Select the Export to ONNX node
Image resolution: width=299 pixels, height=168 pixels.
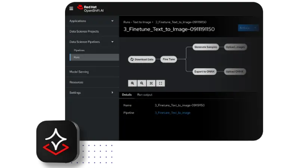pos(205,71)
